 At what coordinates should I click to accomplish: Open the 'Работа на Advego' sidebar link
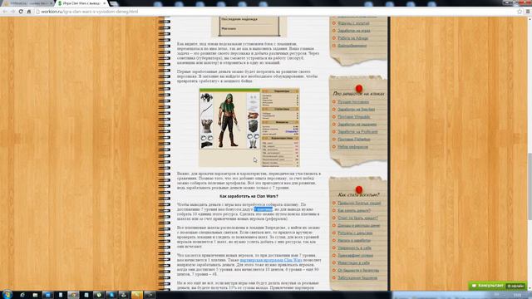coord(352,38)
